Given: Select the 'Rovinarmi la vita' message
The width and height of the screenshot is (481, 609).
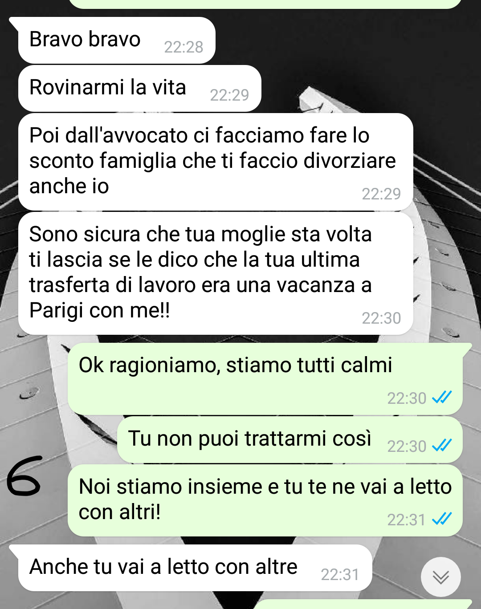Looking at the screenshot, I should click(x=139, y=89).
